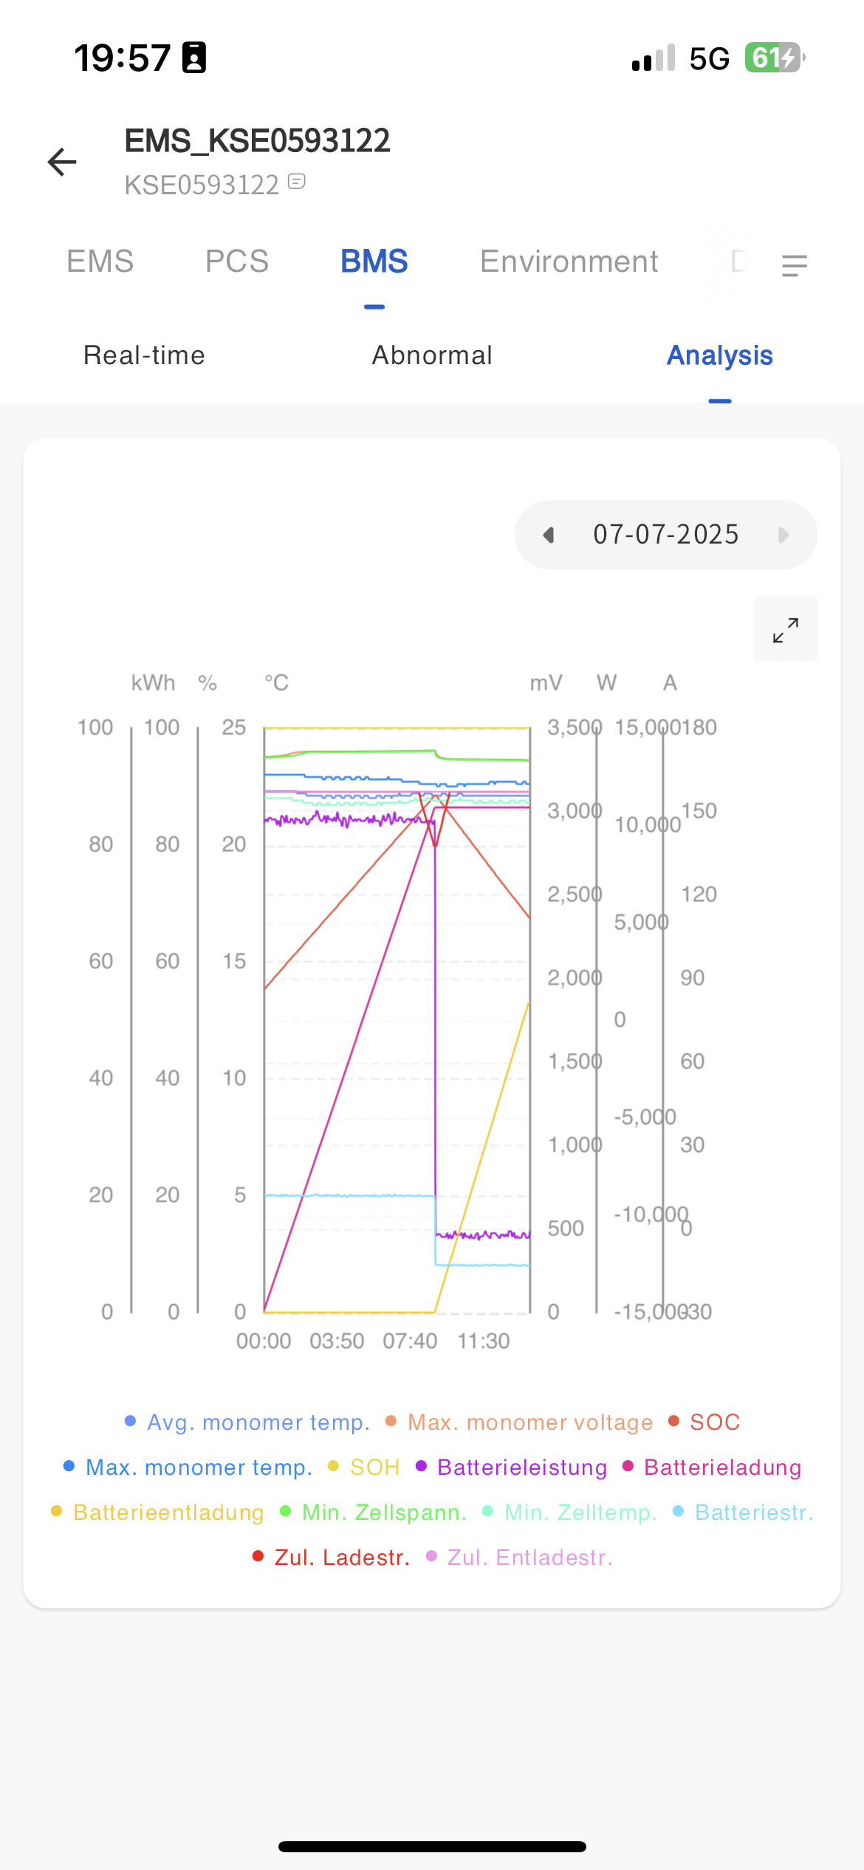Open the tab list menu icon
The height and width of the screenshot is (1870, 864).
click(x=794, y=265)
